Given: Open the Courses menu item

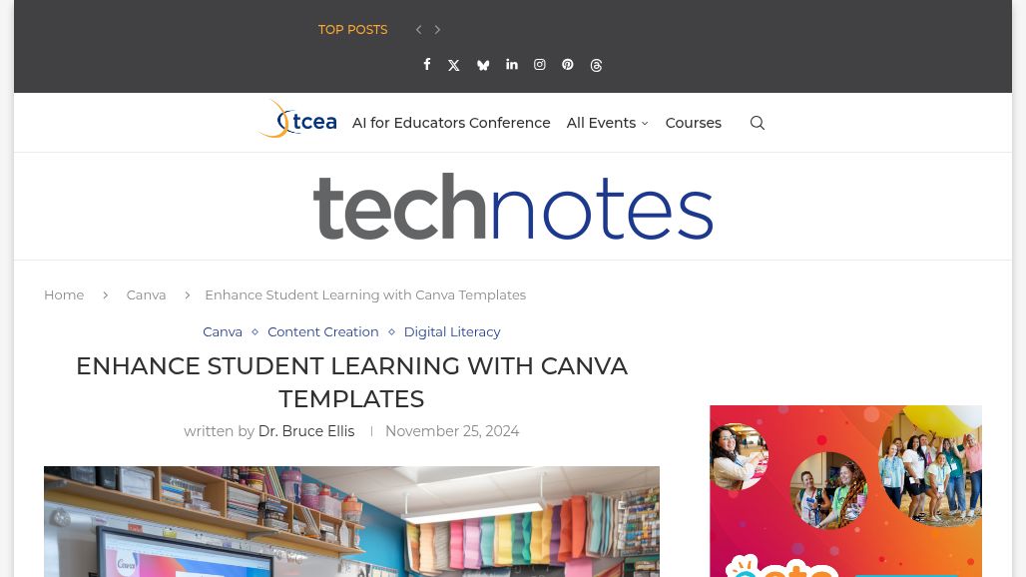Looking at the screenshot, I should (x=693, y=123).
